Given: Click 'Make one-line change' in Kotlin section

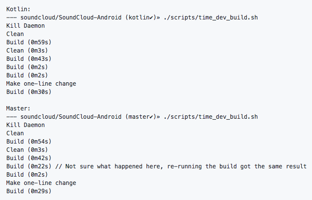Looking at the screenshot, I should 41,84.
